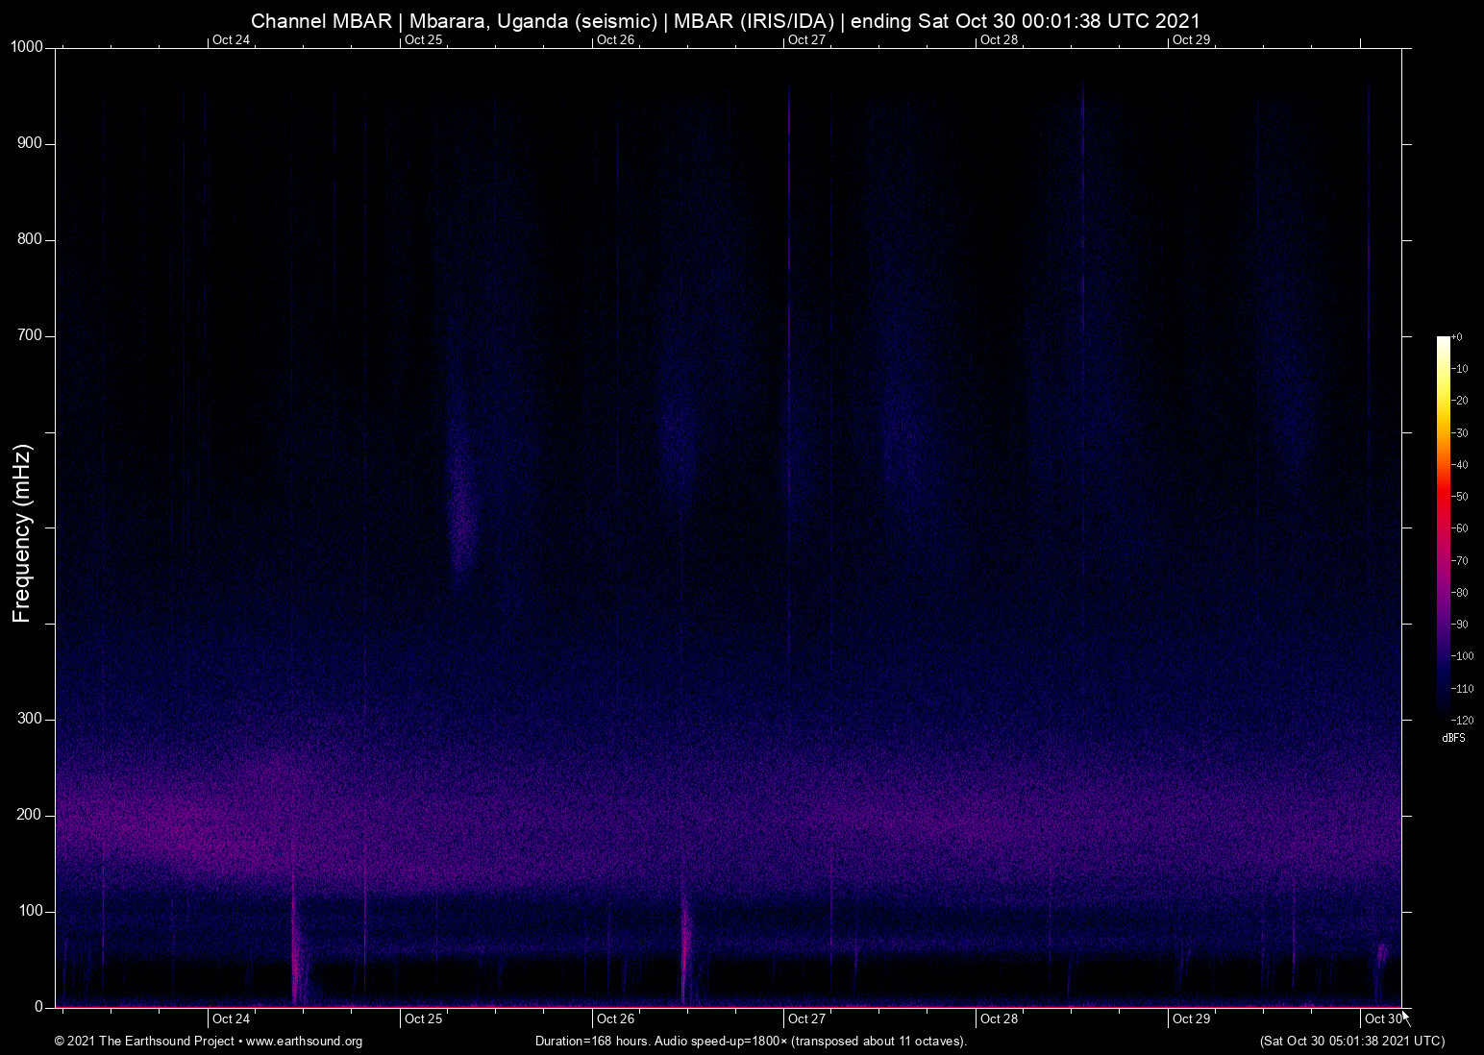This screenshot has width=1484, height=1055.
Task: Select the Oct 28 label on bottom axis
Action: pos(999,1018)
